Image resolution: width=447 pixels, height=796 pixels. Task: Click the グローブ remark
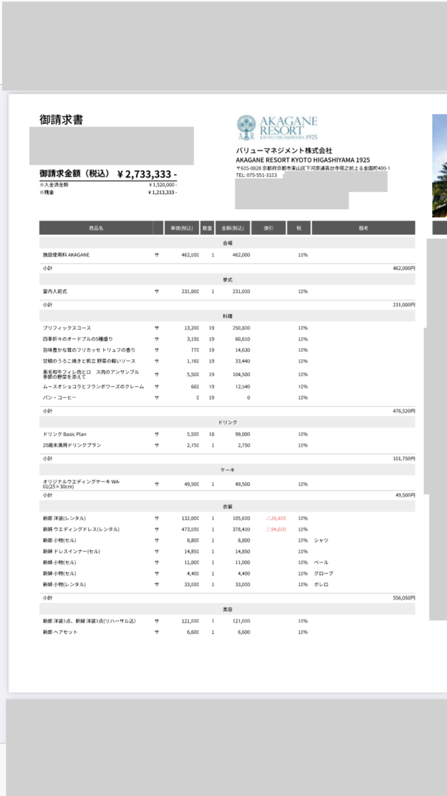tap(322, 573)
